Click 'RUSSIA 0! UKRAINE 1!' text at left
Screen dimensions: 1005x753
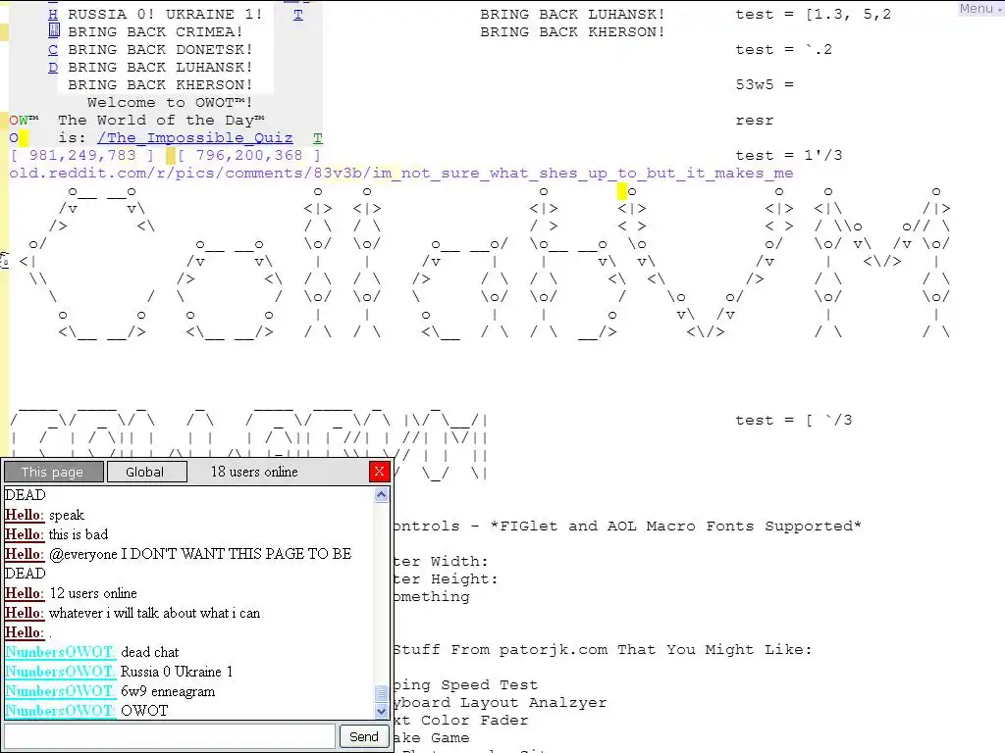pos(165,14)
